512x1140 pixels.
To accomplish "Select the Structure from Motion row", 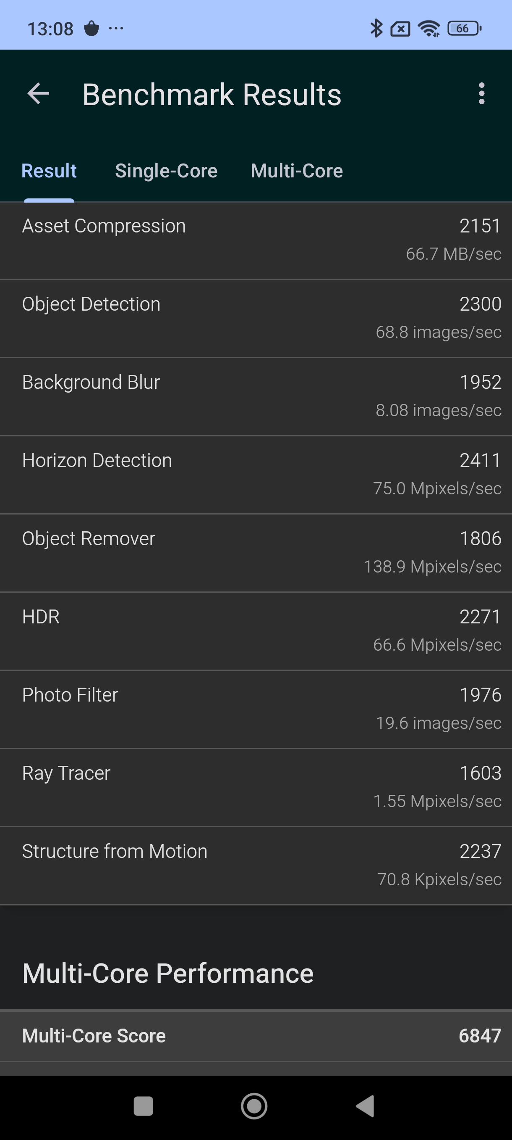I will click(x=256, y=866).
